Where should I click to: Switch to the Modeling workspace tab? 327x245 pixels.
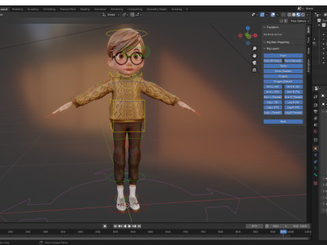click(x=18, y=9)
